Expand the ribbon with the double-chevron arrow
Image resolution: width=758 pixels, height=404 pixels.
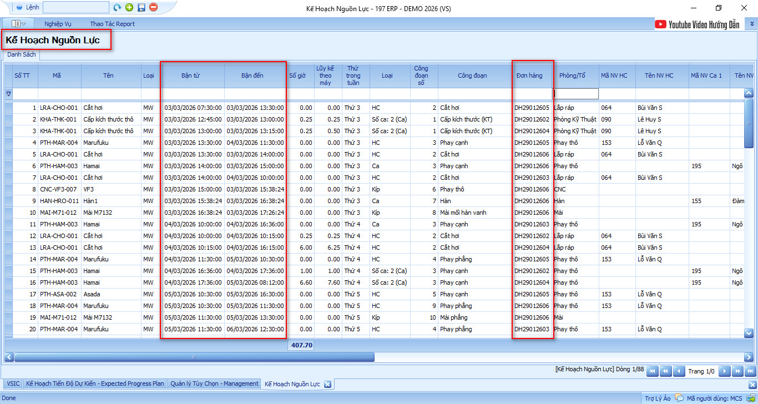(x=752, y=24)
